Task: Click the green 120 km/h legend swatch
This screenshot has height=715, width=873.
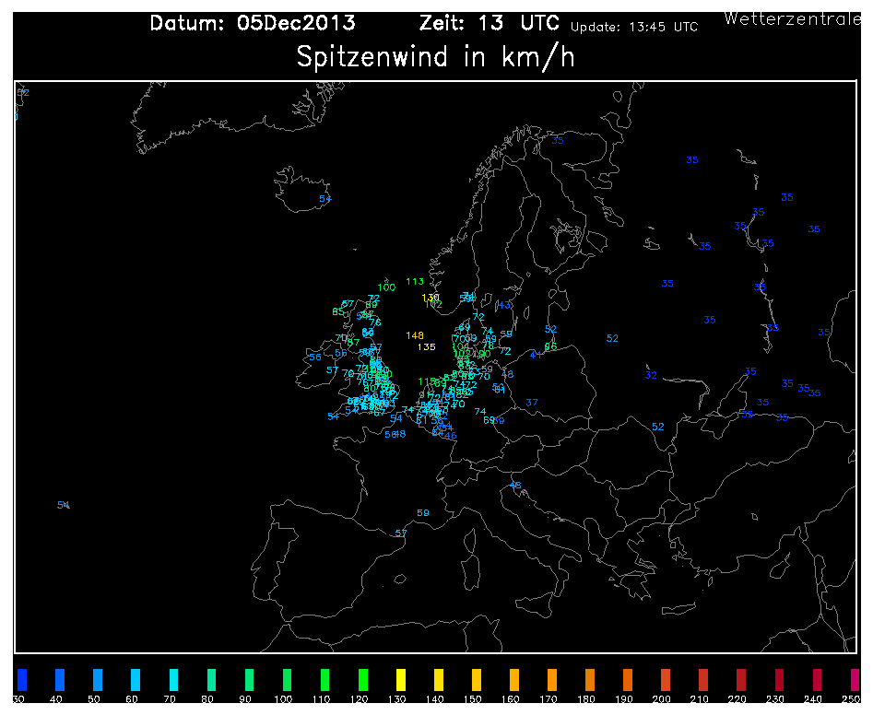Action: (x=362, y=679)
